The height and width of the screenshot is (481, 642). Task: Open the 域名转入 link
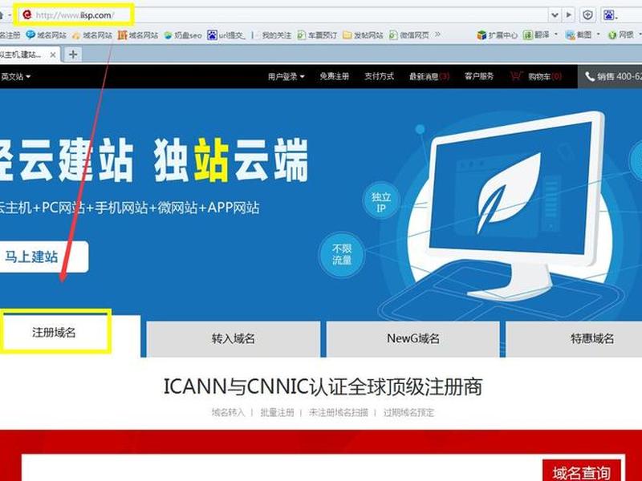(x=228, y=412)
